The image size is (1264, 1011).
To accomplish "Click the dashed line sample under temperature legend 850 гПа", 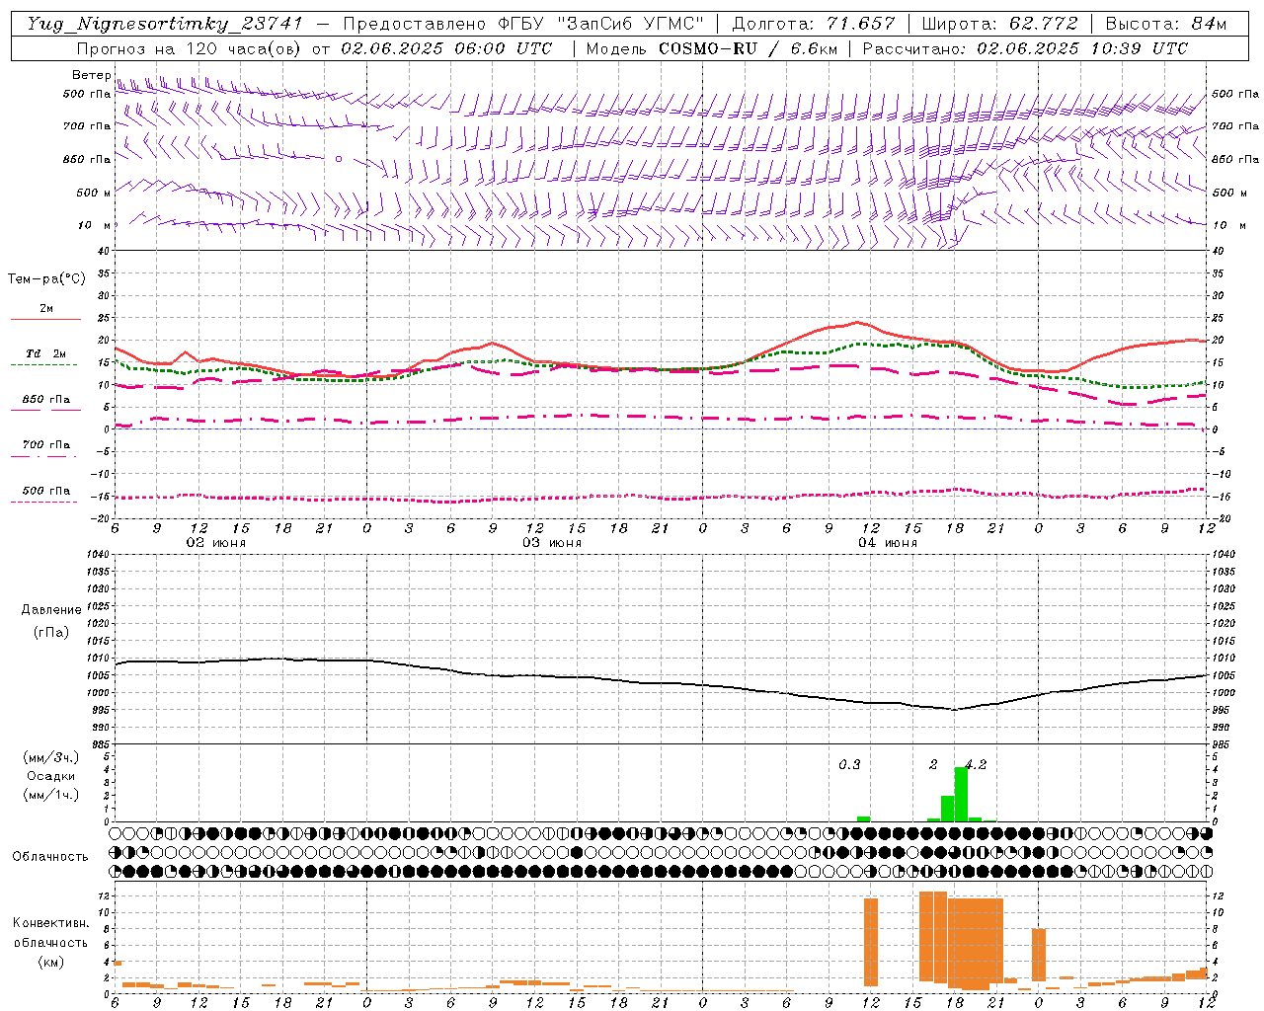I will click(45, 410).
